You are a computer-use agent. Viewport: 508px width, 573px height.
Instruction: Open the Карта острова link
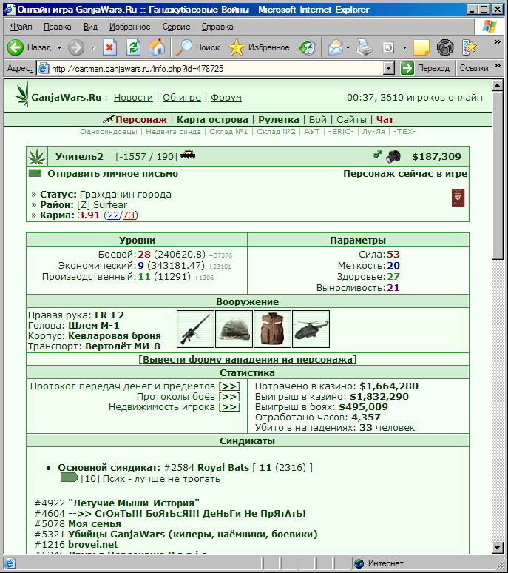click(212, 119)
